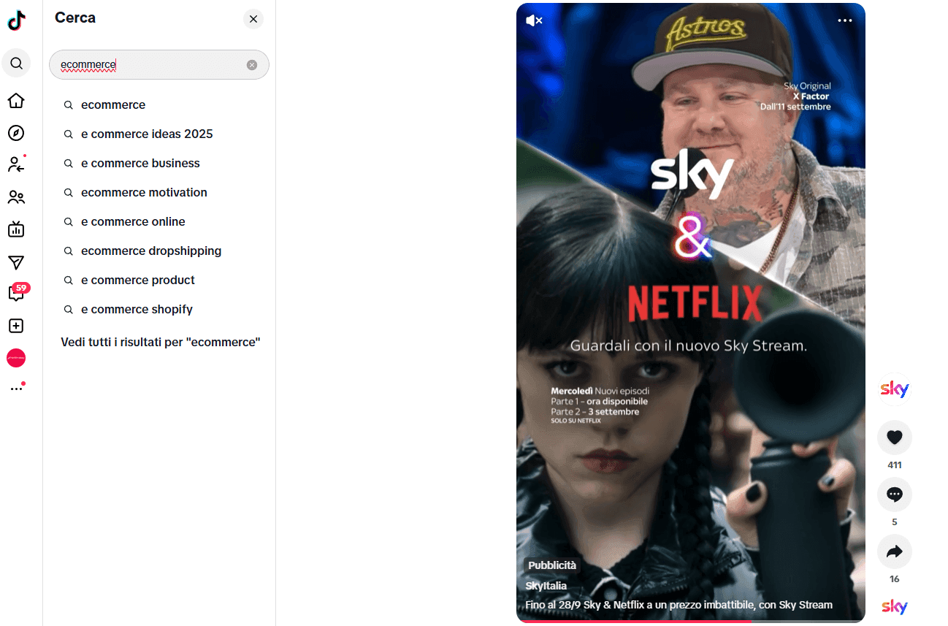Unmute the video with the speaker icon
The height and width of the screenshot is (626, 948).
tap(534, 20)
